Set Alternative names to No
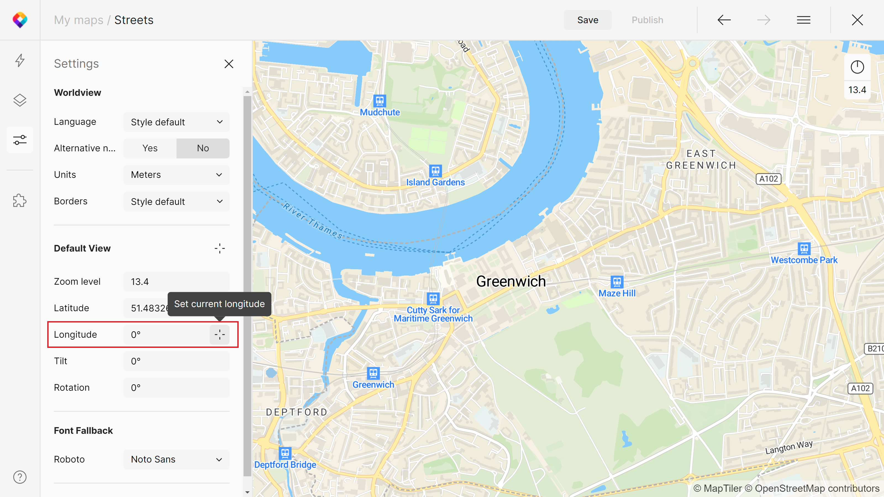 pyautogui.click(x=203, y=148)
